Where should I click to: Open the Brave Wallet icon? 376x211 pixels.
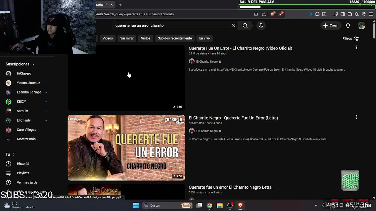pos(350,14)
